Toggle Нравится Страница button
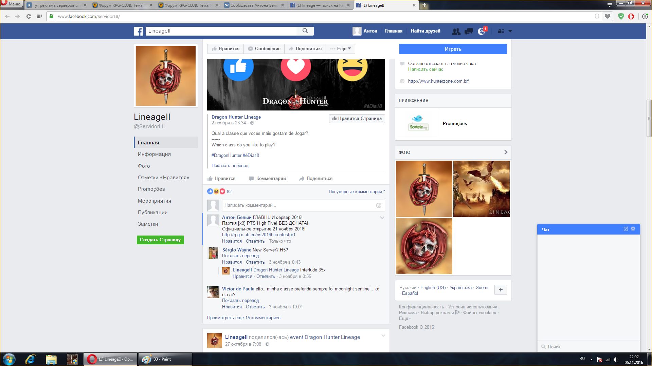Viewport: 652px width, 366px height. point(357,119)
